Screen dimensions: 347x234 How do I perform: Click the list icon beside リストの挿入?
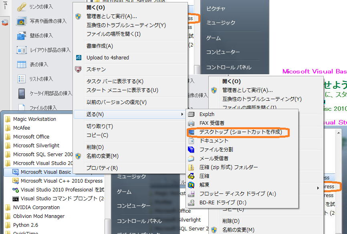click(22, 79)
